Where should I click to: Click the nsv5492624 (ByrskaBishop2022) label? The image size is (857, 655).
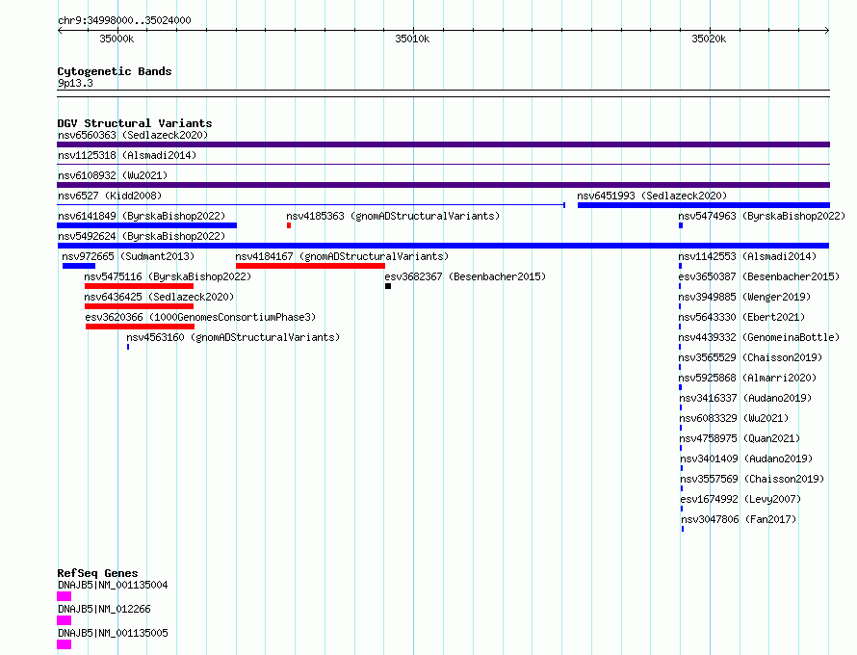[142, 236]
